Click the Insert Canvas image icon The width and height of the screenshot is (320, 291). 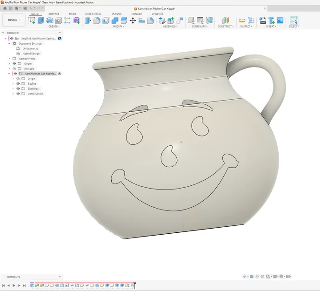(x=280, y=20)
